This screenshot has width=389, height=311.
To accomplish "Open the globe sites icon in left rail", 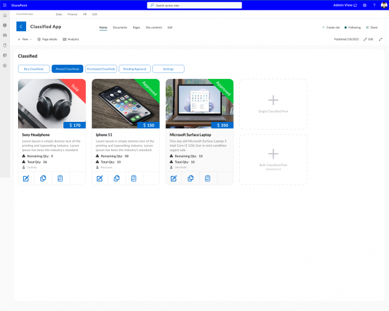I will pos(5,26).
